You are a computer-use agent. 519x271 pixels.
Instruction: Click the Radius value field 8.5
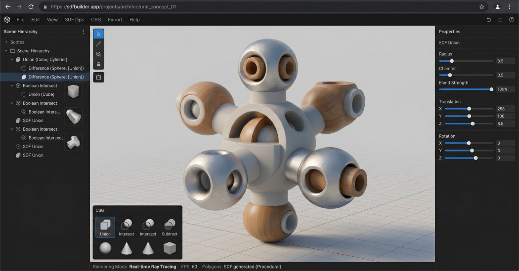pos(505,61)
